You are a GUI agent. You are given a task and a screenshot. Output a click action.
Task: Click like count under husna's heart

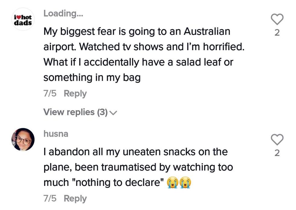point(277,153)
